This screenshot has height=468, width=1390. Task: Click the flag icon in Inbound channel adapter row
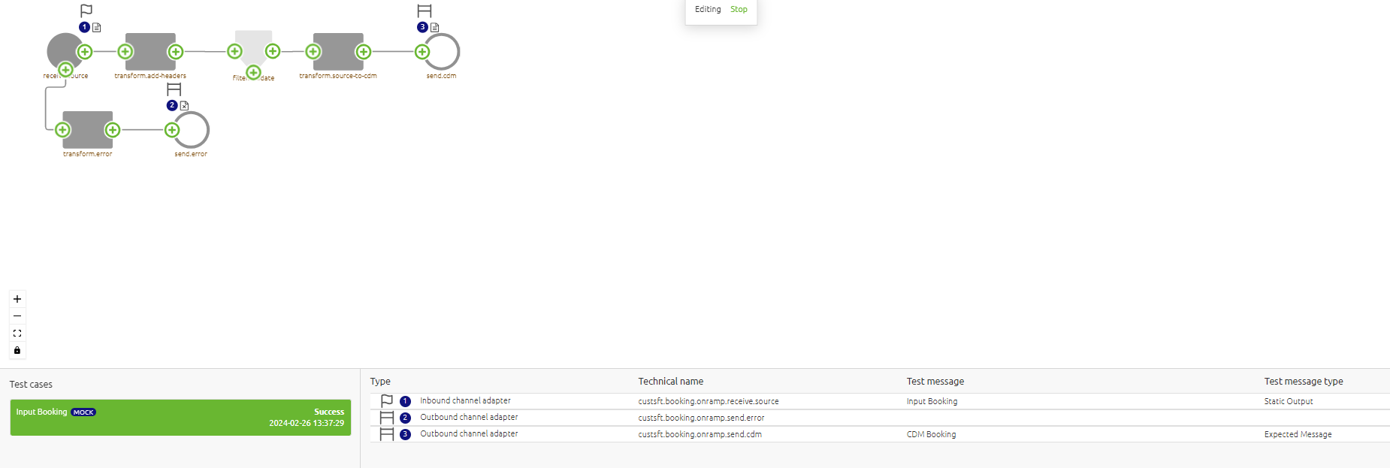click(x=387, y=401)
